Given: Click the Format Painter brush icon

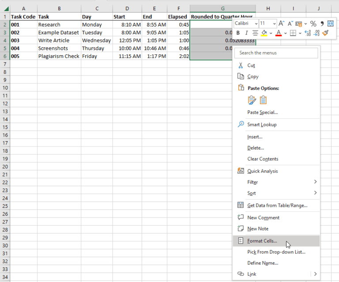Looking at the screenshot, I should click(325, 33).
